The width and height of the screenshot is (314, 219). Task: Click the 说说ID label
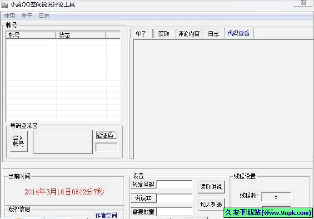pos(144,198)
